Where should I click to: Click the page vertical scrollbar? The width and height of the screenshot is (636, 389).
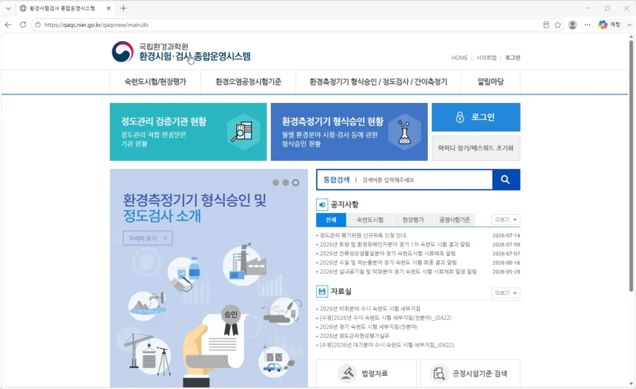tap(631, 167)
